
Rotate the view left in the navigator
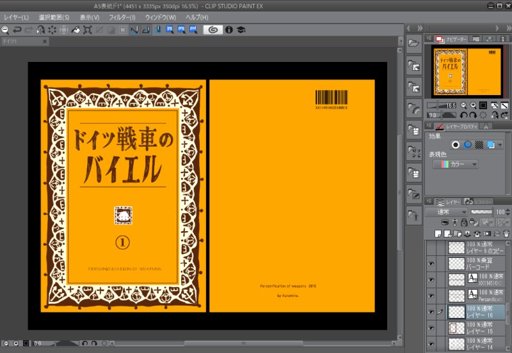[x=463, y=116]
